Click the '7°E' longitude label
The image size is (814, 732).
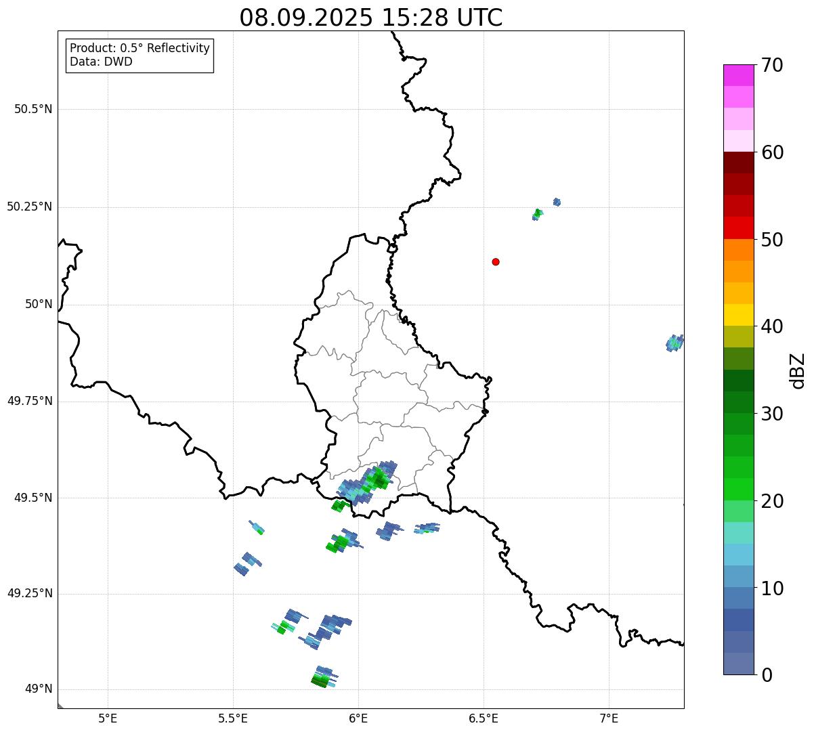tap(609, 718)
